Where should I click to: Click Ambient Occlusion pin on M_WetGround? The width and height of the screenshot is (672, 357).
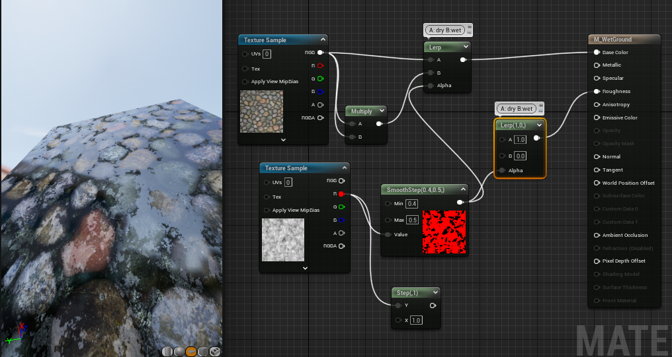pos(597,235)
